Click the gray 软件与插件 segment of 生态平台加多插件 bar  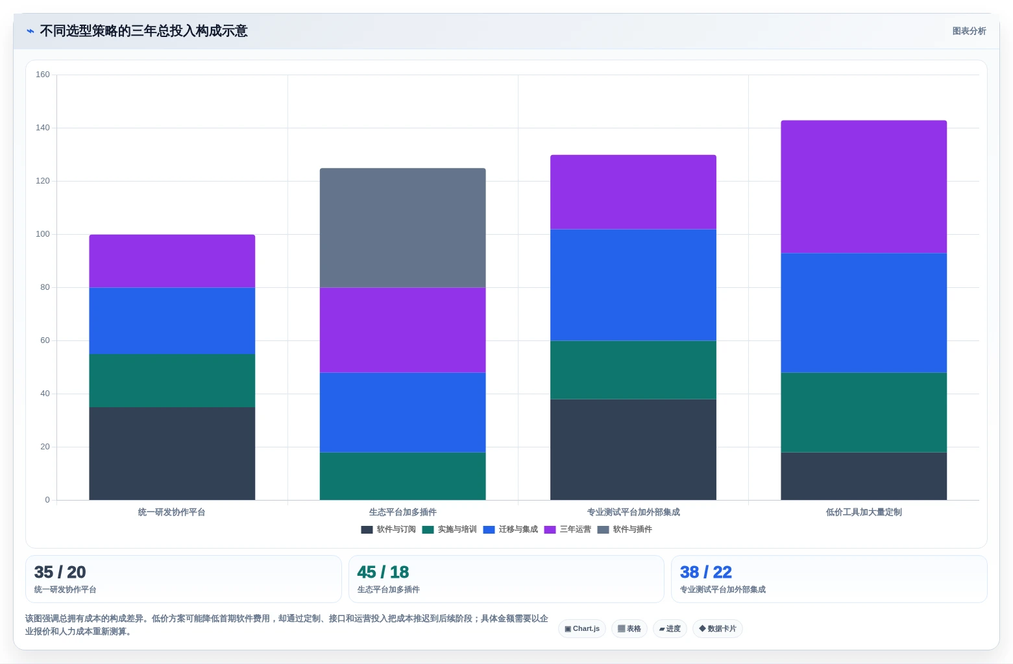coord(402,228)
